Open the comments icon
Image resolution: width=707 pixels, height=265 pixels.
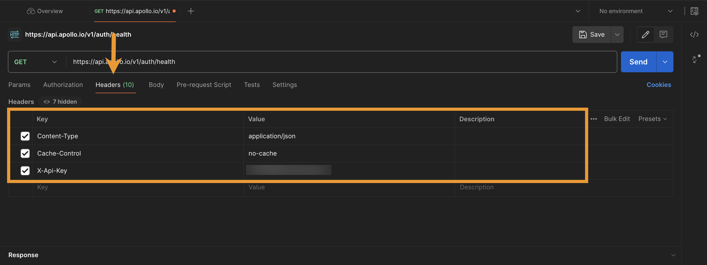pyautogui.click(x=663, y=35)
